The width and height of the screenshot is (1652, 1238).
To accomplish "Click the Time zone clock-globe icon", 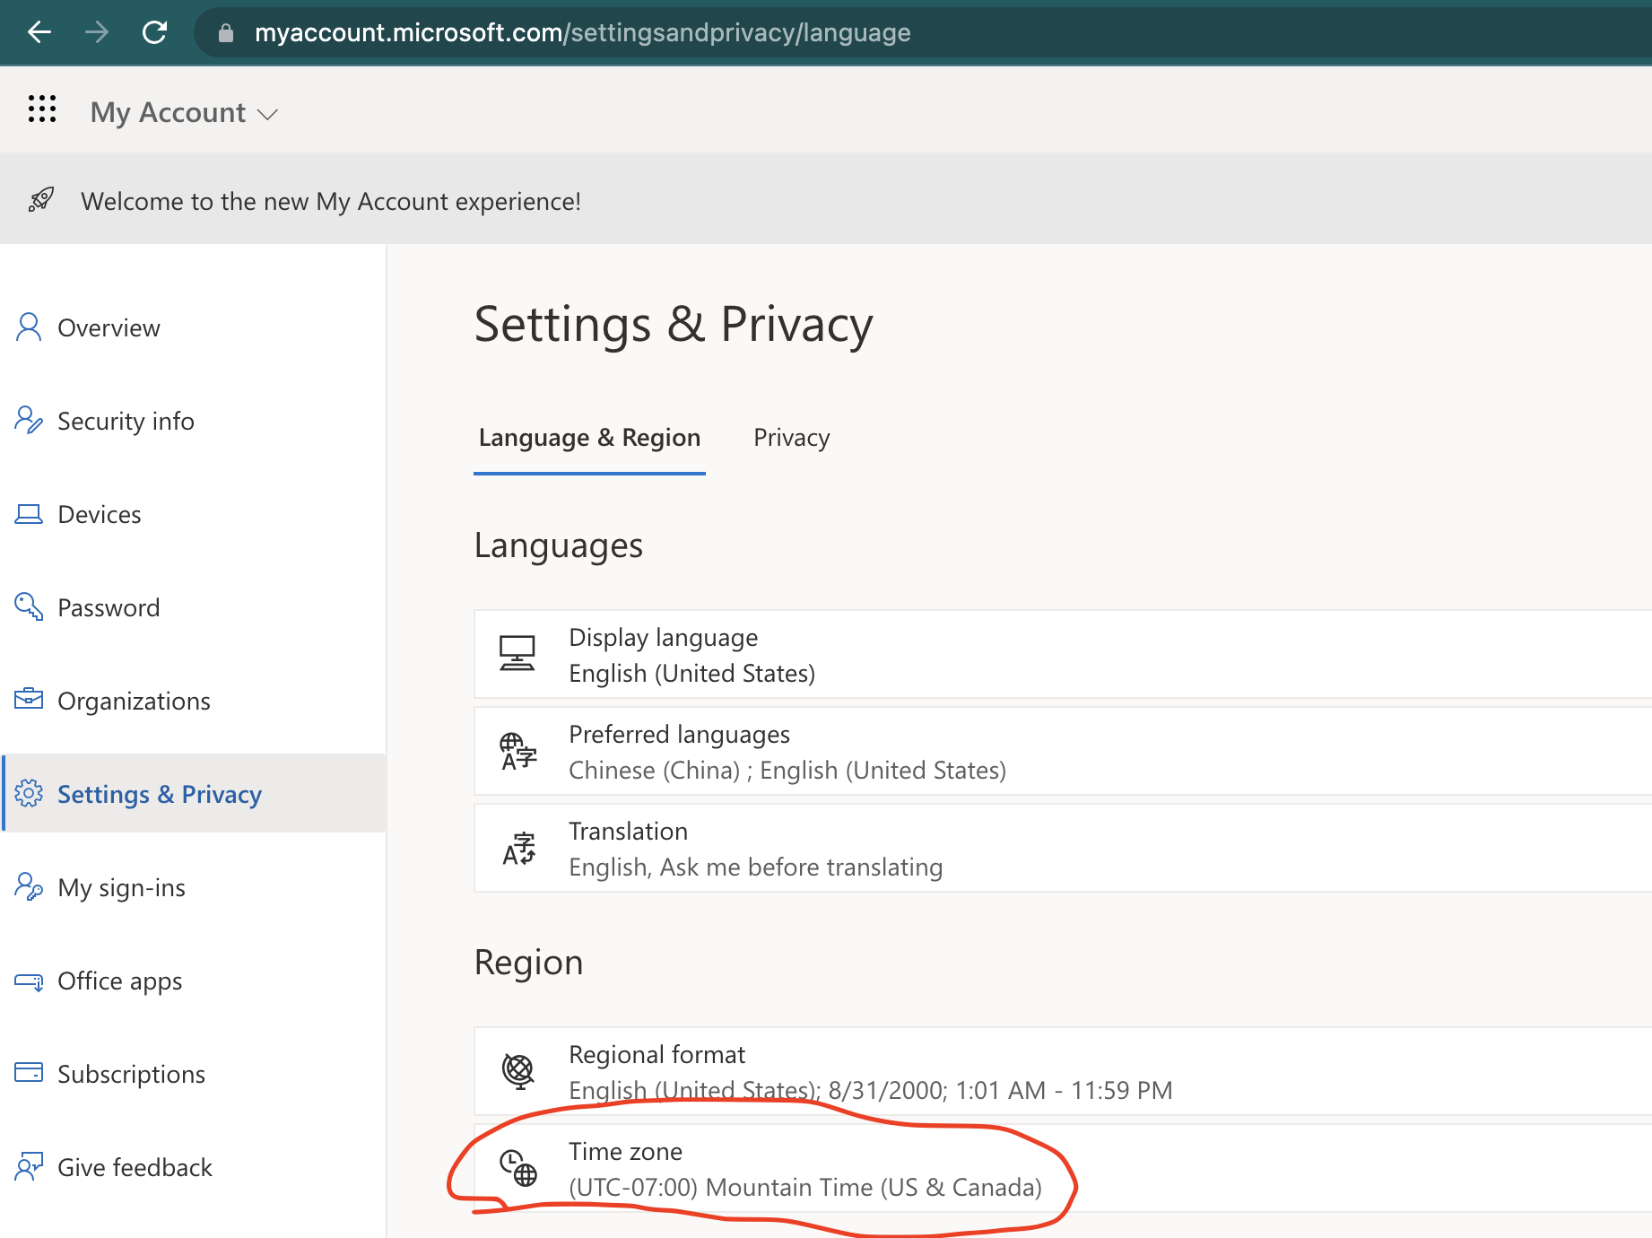I will [x=518, y=1168].
